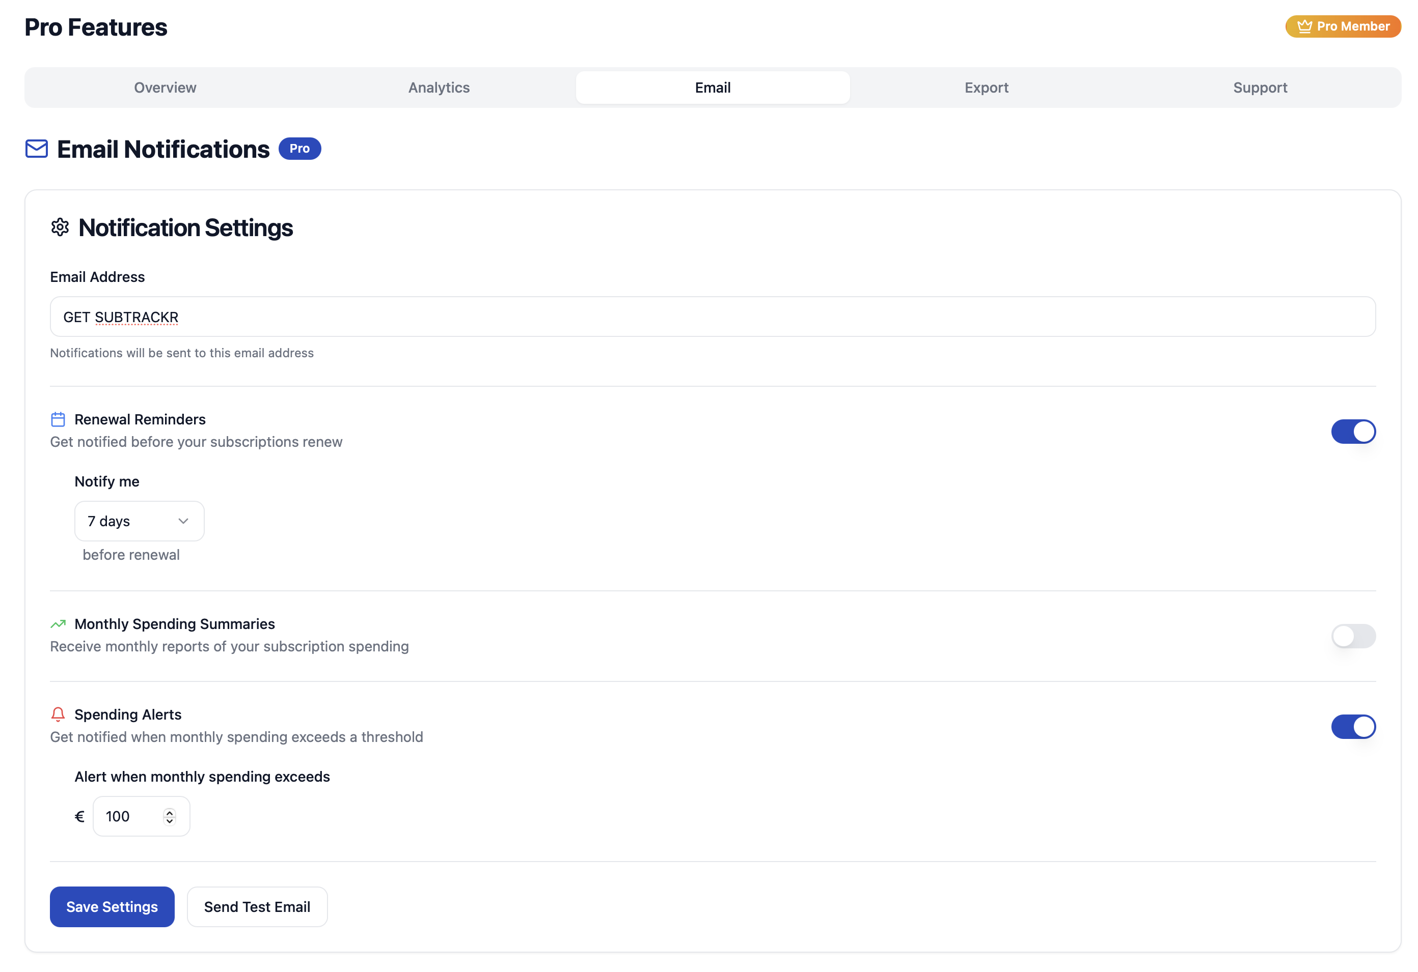Click the euro symbol beside the spending amount
The image size is (1418, 972).
pyautogui.click(x=79, y=816)
